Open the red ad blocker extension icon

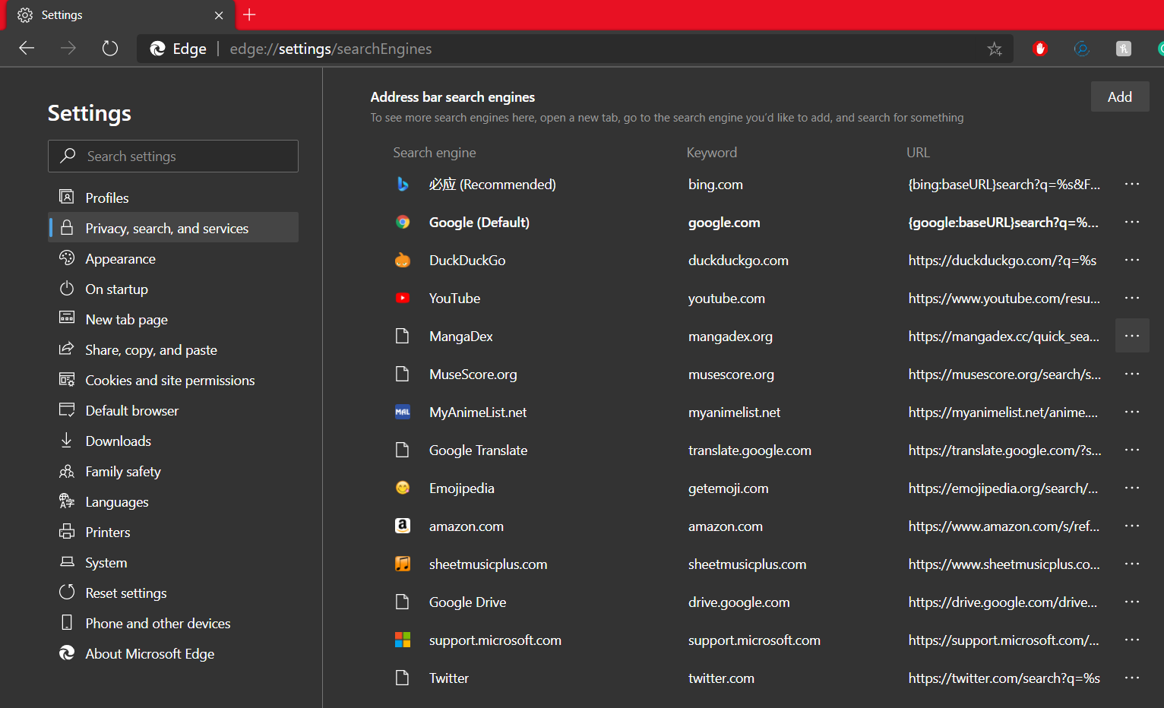coord(1040,49)
